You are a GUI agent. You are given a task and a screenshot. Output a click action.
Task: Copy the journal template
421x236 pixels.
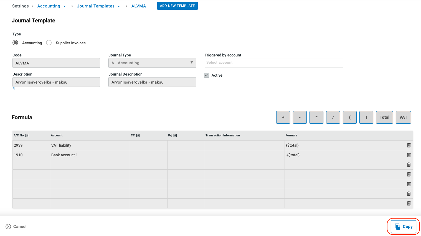click(x=403, y=227)
